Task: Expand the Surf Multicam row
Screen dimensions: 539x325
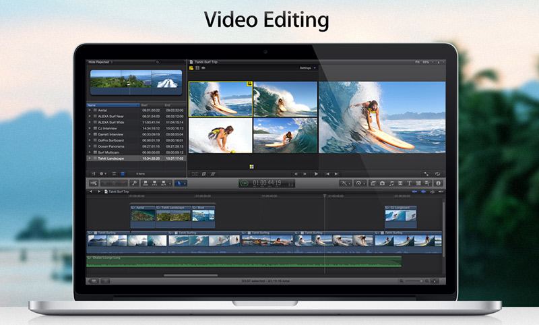Action: click(x=90, y=152)
